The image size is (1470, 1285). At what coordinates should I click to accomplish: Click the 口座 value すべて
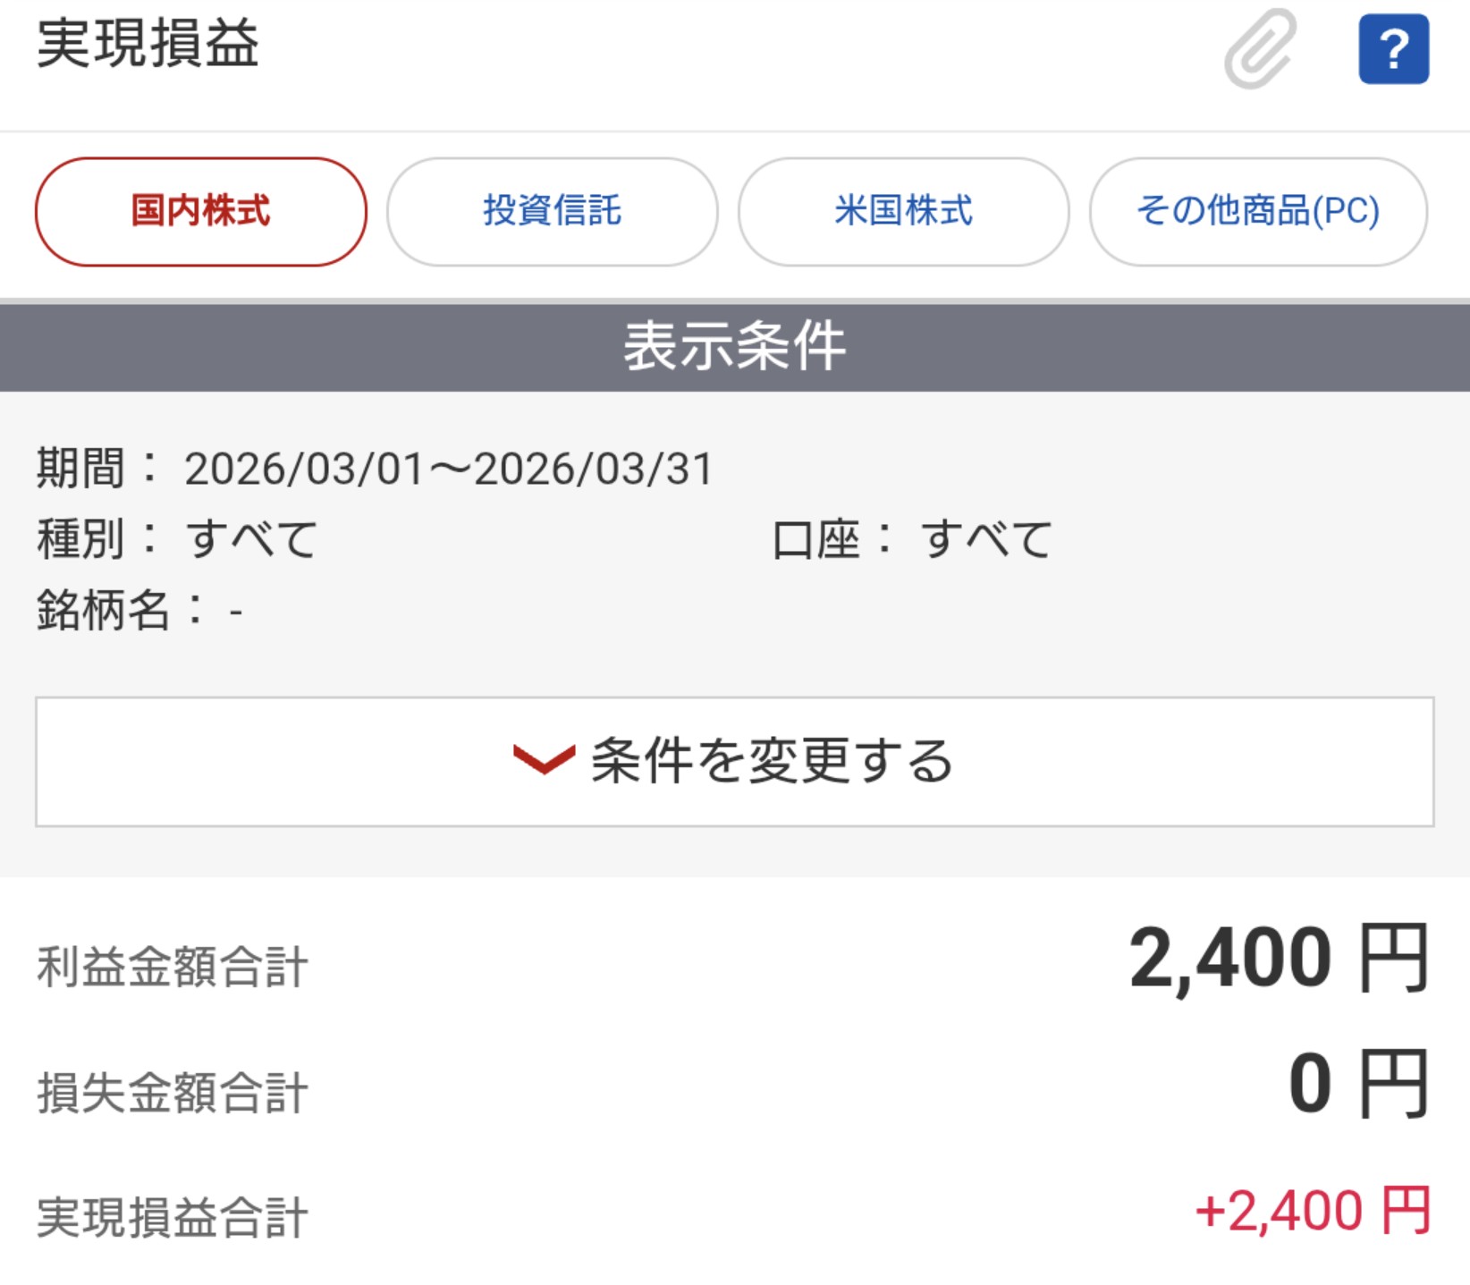[986, 540]
